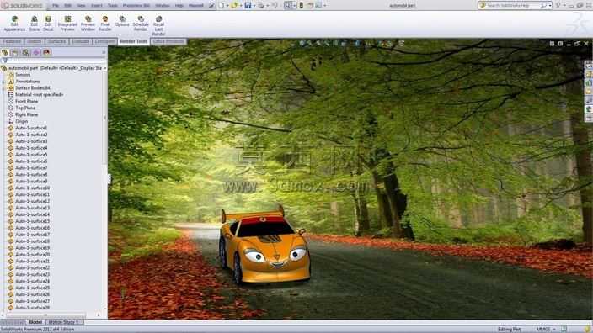
Task: Select the PropertyManager tab icon
Action: [15, 52]
